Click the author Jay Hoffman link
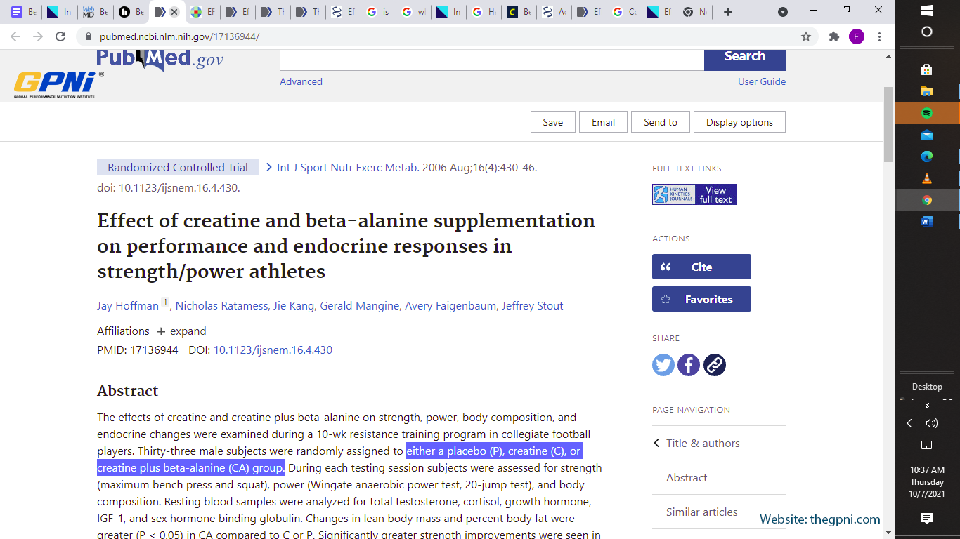This screenshot has height=539, width=960. [x=128, y=306]
